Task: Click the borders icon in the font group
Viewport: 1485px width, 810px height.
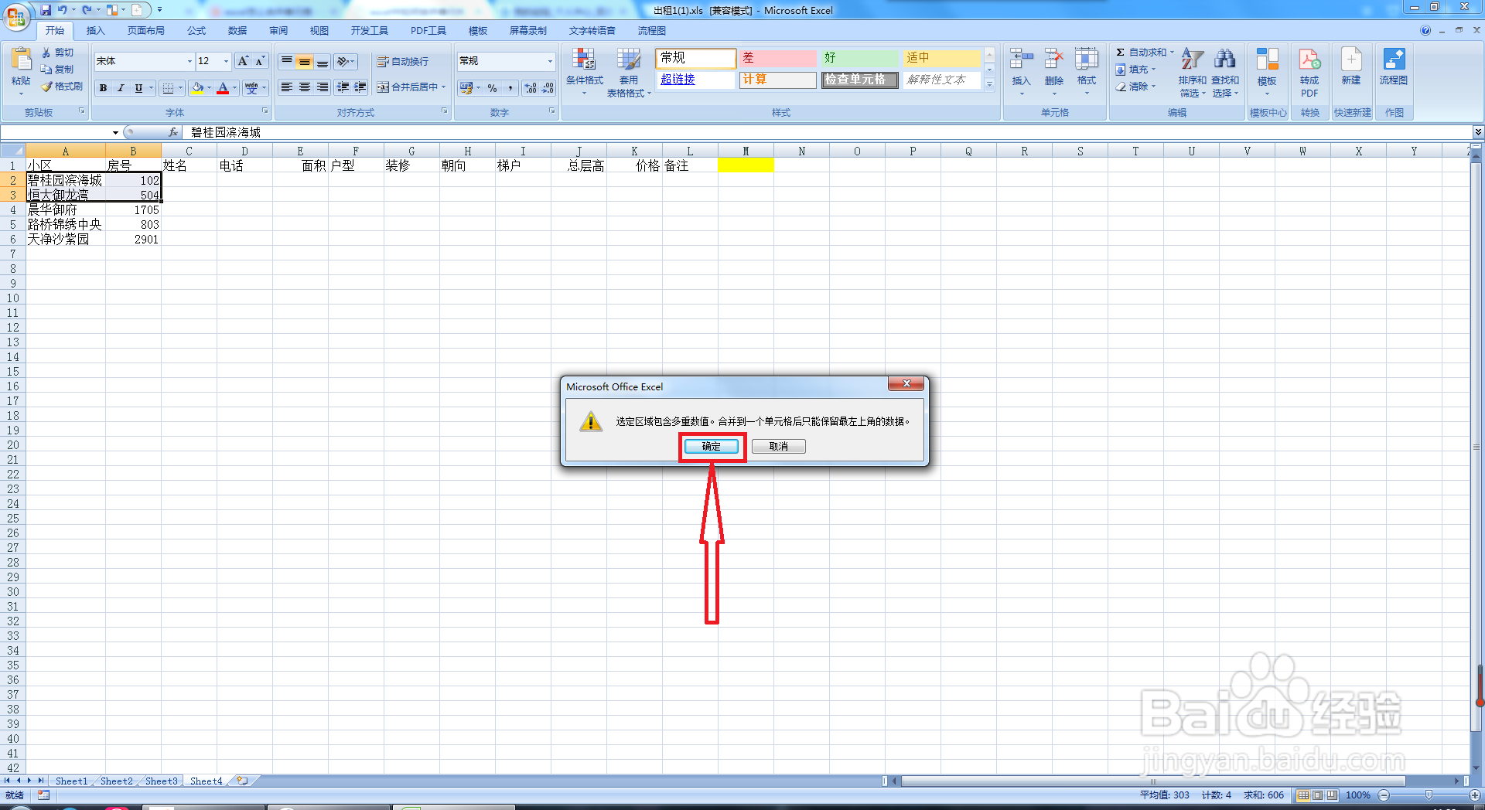Action: [x=168, y=88]
